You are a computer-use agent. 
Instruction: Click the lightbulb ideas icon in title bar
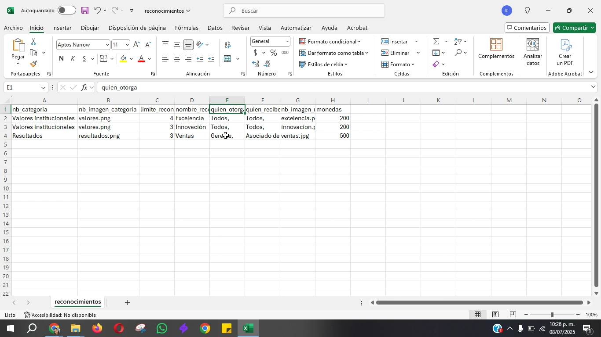(x=527, y=11)
